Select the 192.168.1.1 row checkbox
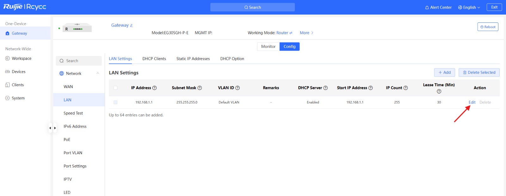506x196 pixels. pyautogui.click(x=115, y=102)
